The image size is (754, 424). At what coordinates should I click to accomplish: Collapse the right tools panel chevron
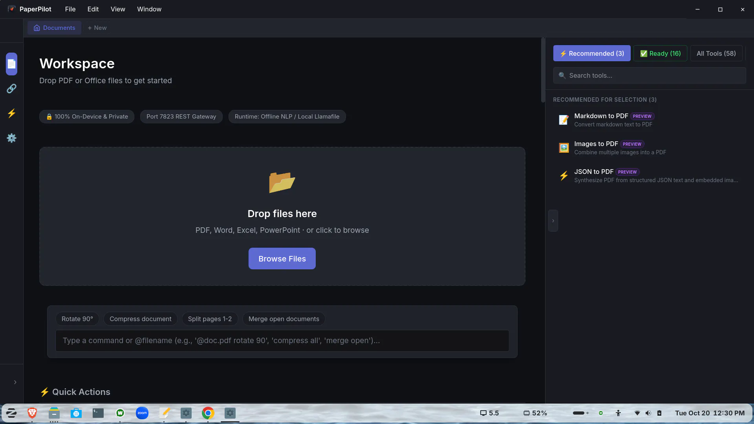[x=553, y=221]
